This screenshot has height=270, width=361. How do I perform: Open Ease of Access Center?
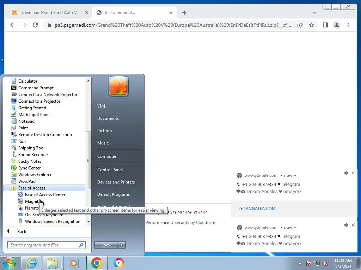45,194
